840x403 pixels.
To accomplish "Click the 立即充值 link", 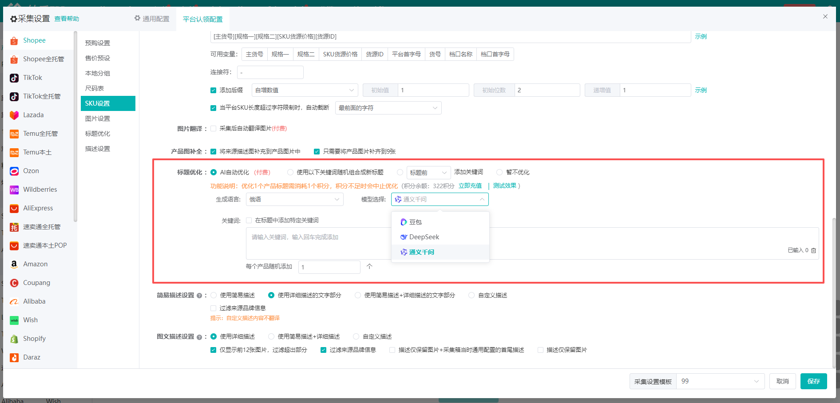I will pos(470,186).
